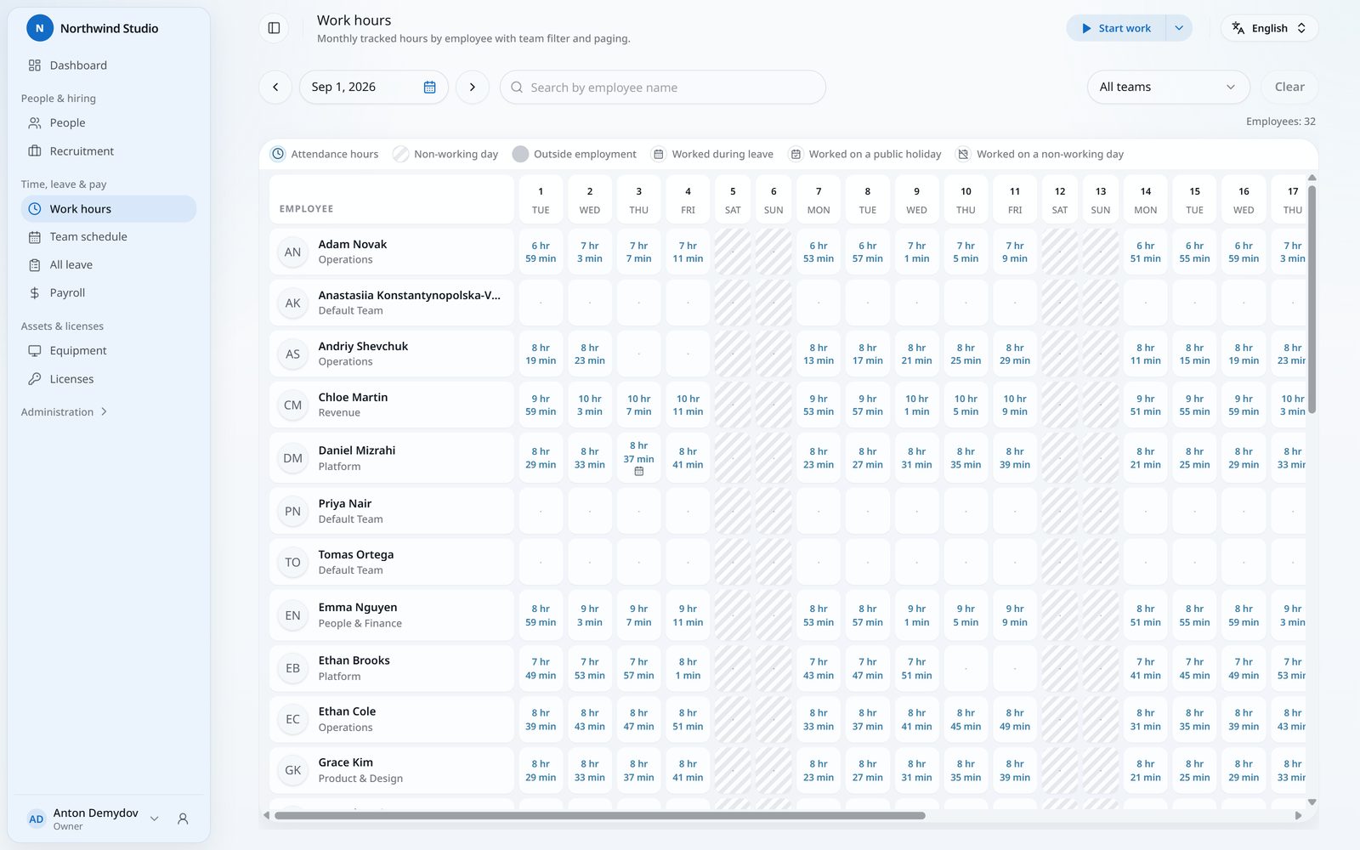Viewport: 1360px width, 850px height.
Task: Open the English language selector
Action: (x=1270, y=28)
